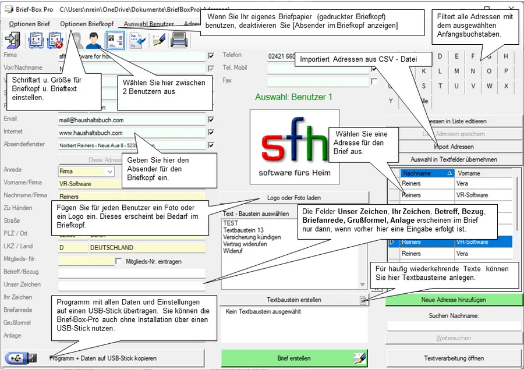Click the Suchen Nachname search field
The image size is (524, 370).
pyautogui.click(x=454, y=326)
